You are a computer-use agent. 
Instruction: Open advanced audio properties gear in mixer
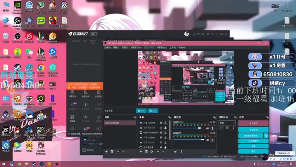175,151
